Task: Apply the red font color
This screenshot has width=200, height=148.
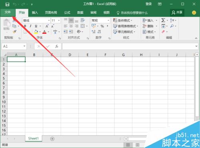Action: coord(44,32)
